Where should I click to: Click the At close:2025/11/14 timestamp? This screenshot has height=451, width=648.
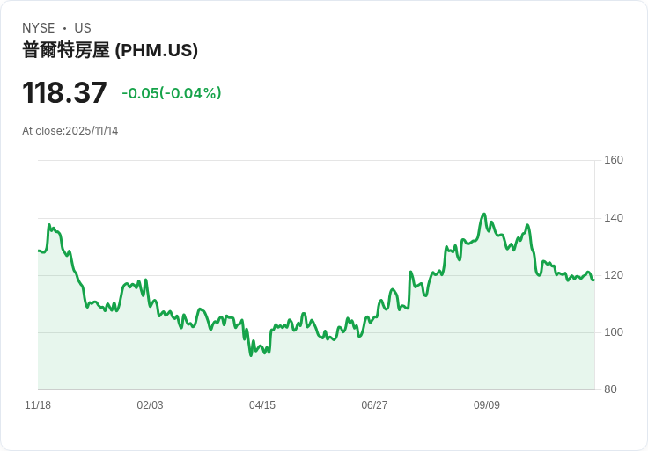(x=70, y=131)
